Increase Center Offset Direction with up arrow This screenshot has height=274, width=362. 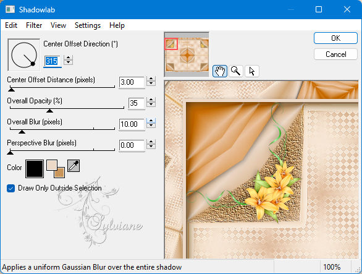[69, 58]
